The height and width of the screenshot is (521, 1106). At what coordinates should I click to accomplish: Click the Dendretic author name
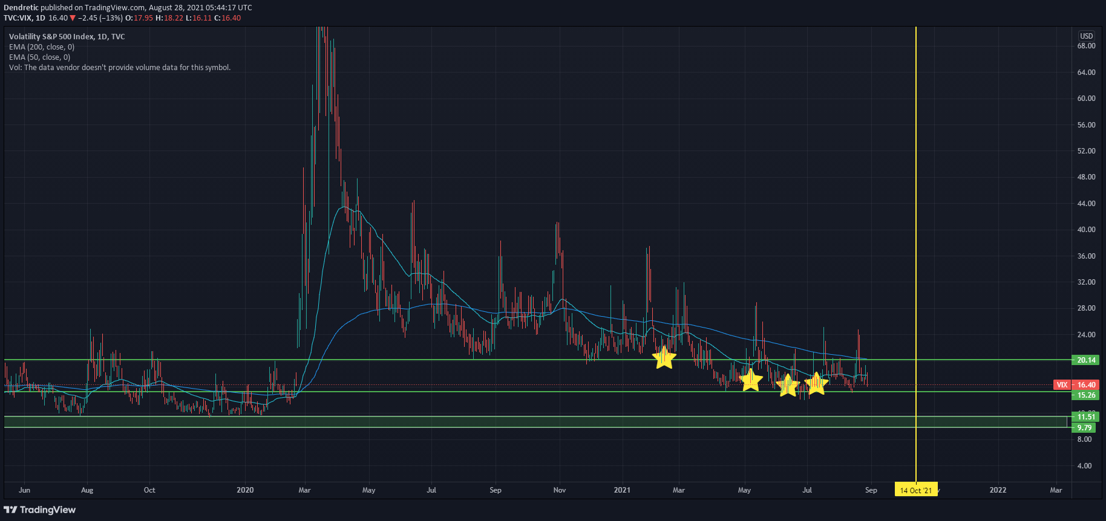pyautogui.click(x=21, y=8)
